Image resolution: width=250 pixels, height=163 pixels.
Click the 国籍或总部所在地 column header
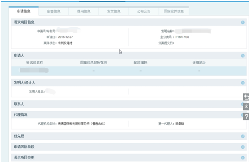(94, 63)
